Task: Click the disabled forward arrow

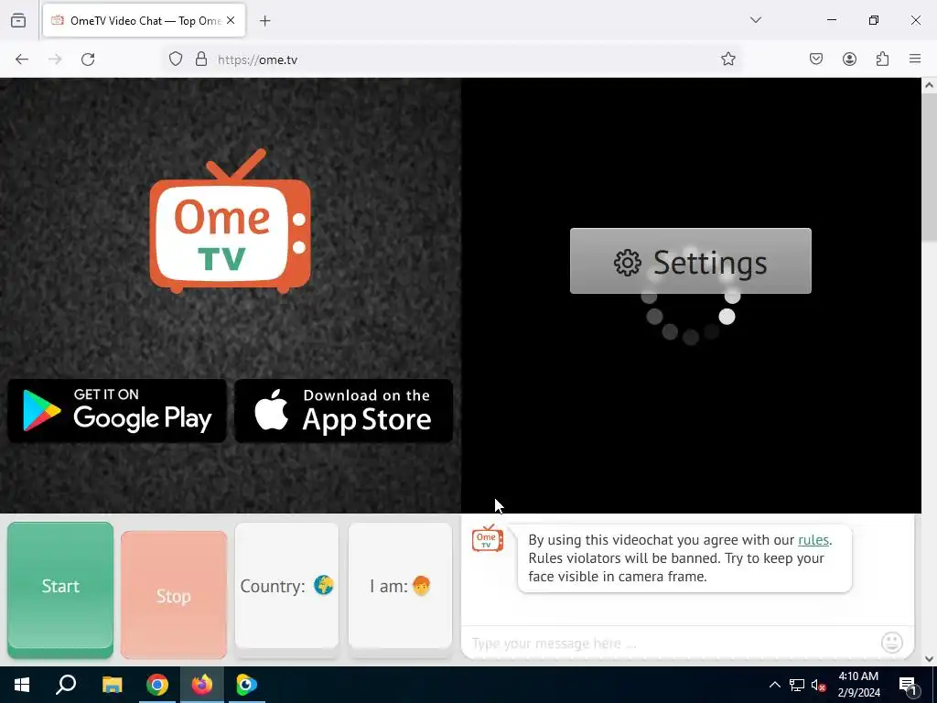Action: click(55, 59)
